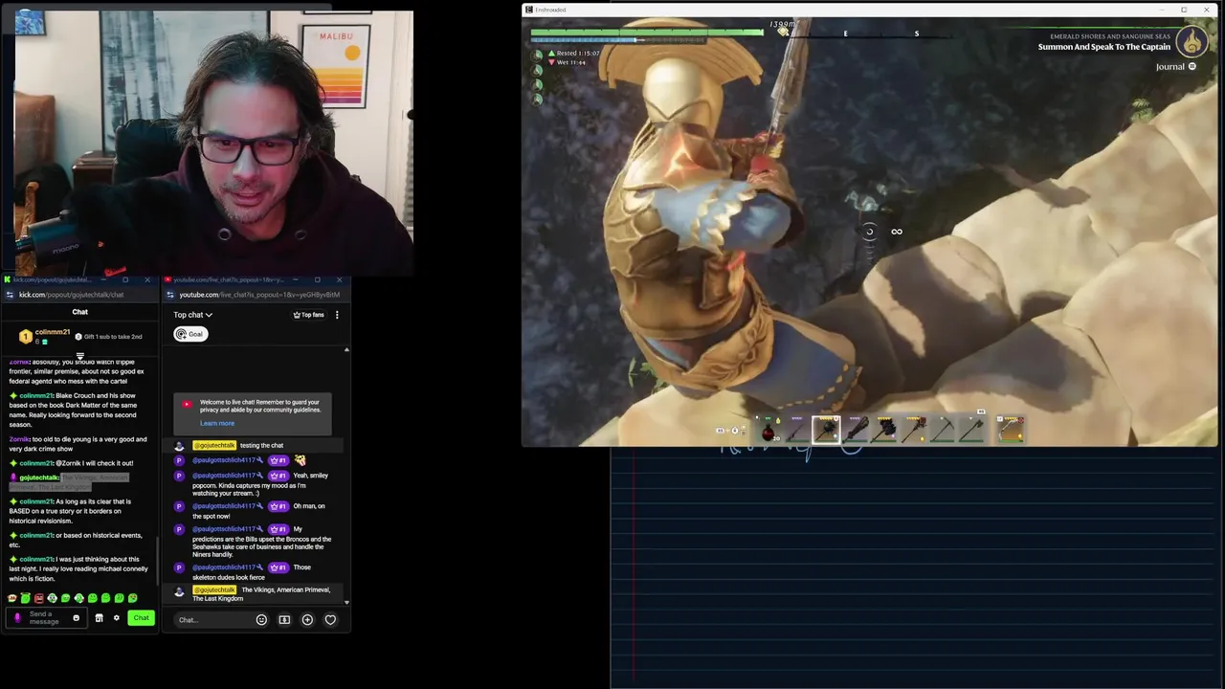This screenshot has height=689, width=1225.
Task: Open Super Chat purchase icon
Action: pos(284,620)
